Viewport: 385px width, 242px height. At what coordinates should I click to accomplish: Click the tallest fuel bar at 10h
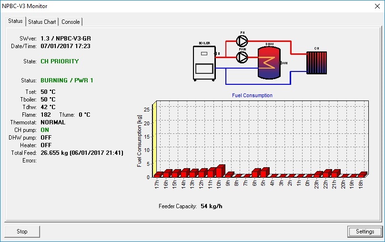[219, 171]
